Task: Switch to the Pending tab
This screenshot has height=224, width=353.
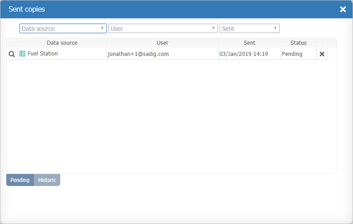Action: [20, 180]
